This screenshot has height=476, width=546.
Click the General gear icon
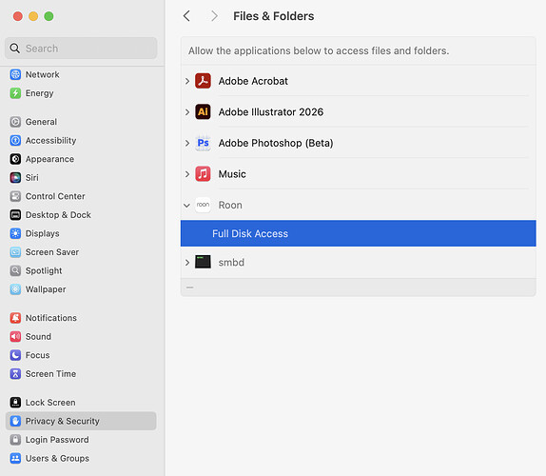pyautogui.click(x=15, y=122)
